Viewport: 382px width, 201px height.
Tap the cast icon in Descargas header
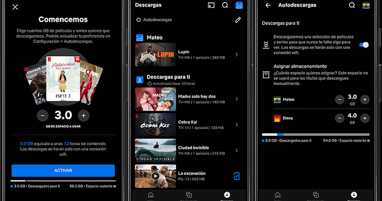click(x=211, y=5)
